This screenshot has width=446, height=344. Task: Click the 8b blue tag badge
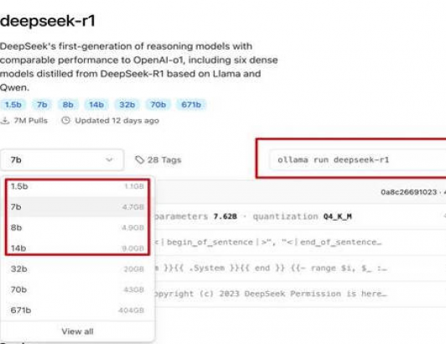(x=68, y=105)
